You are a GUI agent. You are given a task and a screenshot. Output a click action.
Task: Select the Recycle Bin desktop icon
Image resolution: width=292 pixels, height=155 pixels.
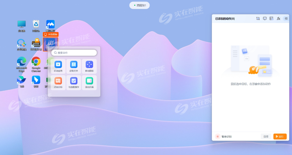(36, 26)
